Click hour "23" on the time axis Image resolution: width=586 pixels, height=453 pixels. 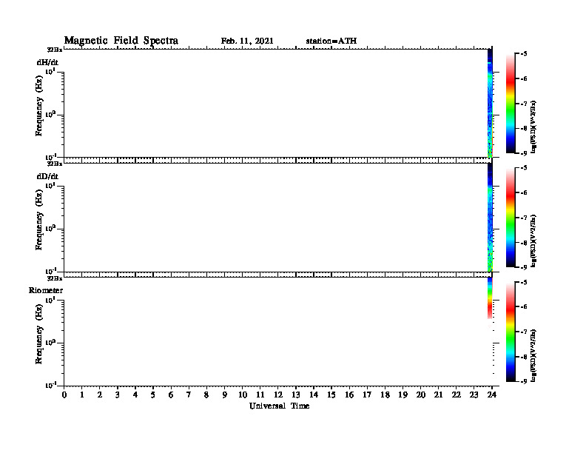pos(474,395)
